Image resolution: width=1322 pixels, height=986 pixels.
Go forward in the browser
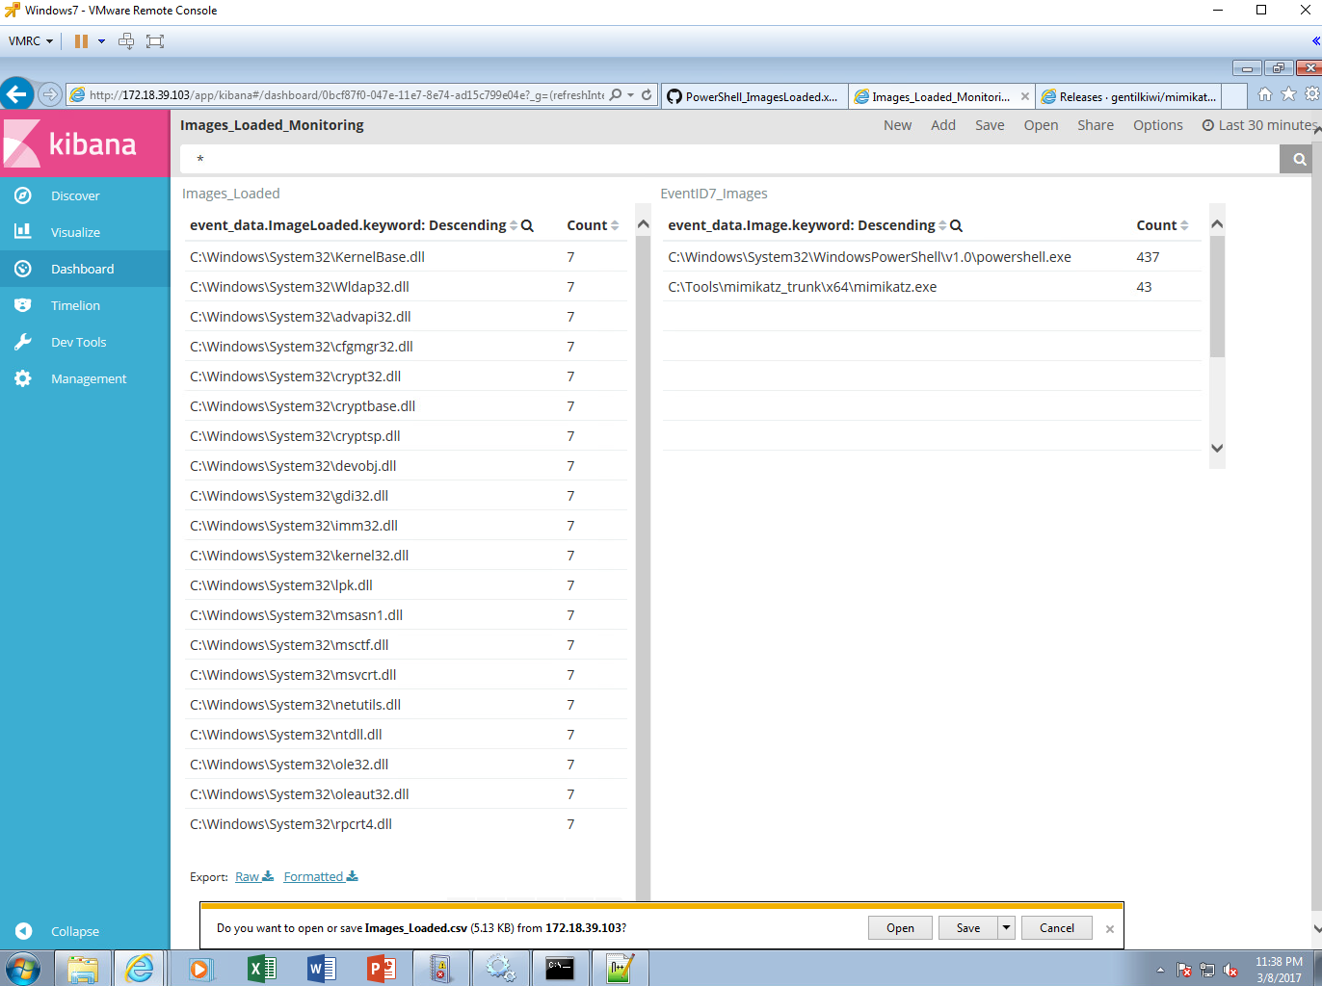[50, 94]
